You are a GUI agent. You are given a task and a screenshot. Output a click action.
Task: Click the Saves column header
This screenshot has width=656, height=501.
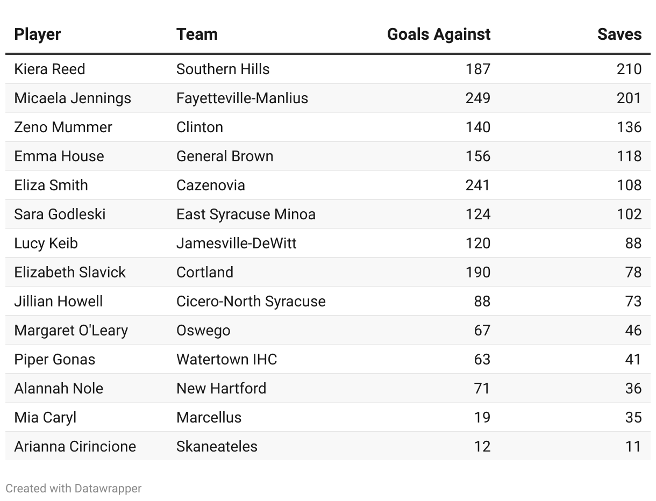619,34
